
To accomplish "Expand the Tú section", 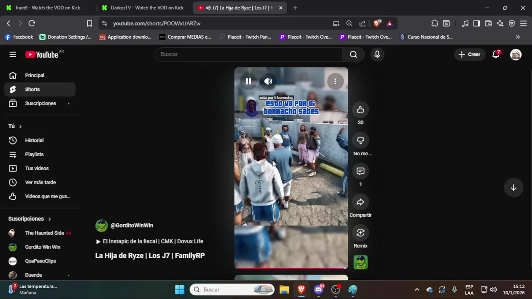I will point(15,126).
